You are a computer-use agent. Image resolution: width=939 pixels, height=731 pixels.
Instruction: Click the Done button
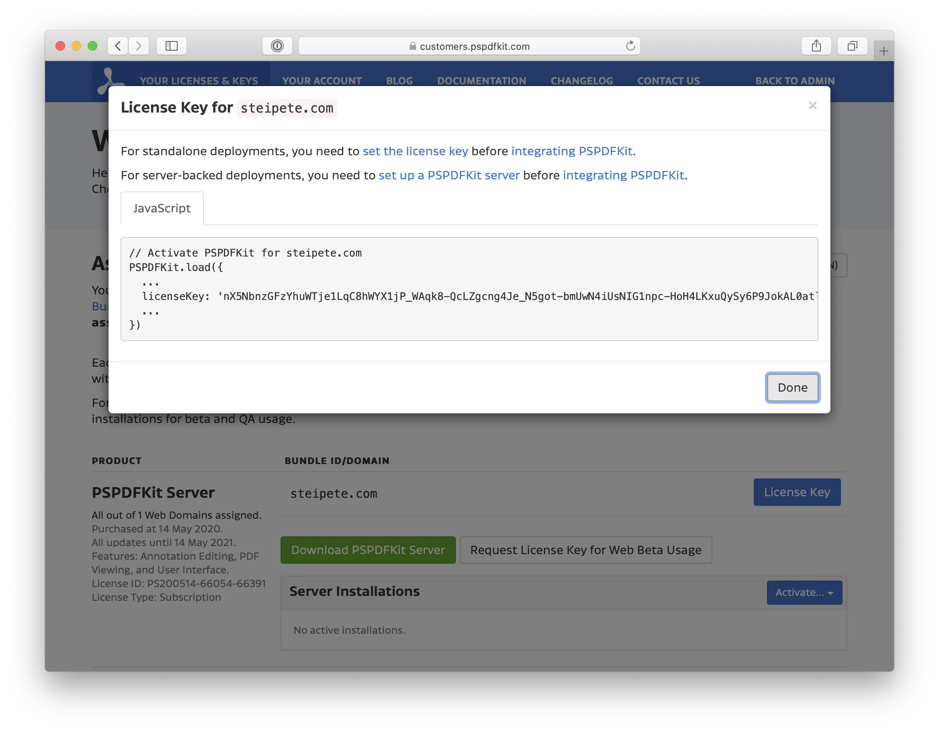click(792, 387)
